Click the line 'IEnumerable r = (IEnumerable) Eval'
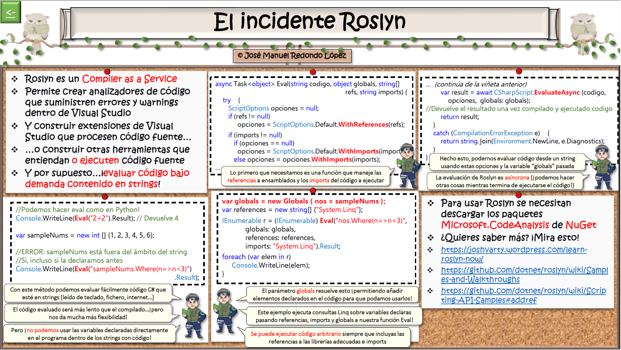The height and width of the screenshot is (350, 621). coord(314,221)
